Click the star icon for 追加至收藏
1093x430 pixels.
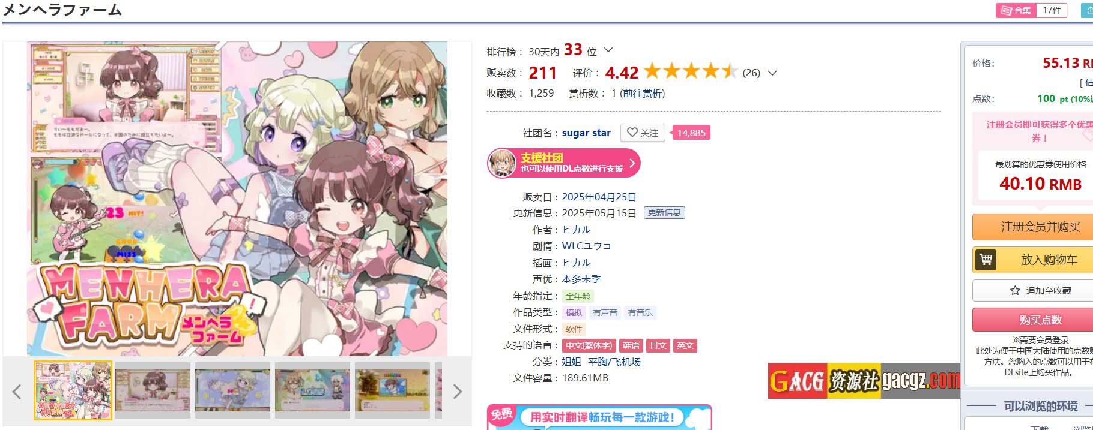[x=1015, y=290]
